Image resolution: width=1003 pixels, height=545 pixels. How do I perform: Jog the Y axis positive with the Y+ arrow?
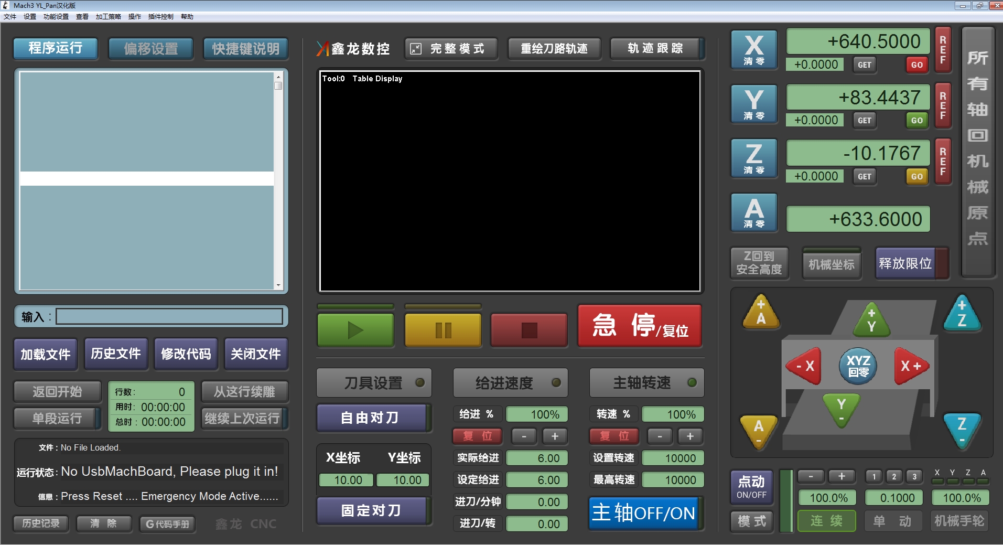pos(871,319)
